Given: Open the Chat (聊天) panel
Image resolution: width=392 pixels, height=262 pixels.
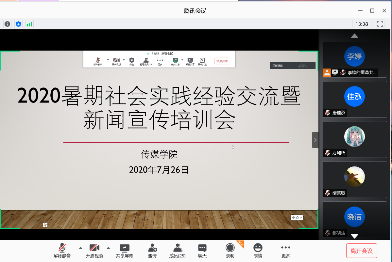Looking at the screenshot, I should (x=202, y=251).
